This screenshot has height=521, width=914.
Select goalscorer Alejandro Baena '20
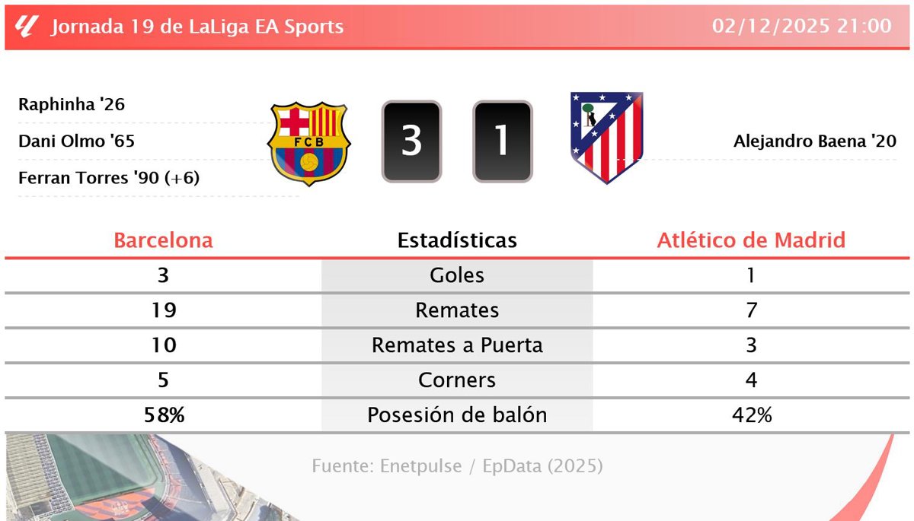pyautogui.click(x=814, y=141)
